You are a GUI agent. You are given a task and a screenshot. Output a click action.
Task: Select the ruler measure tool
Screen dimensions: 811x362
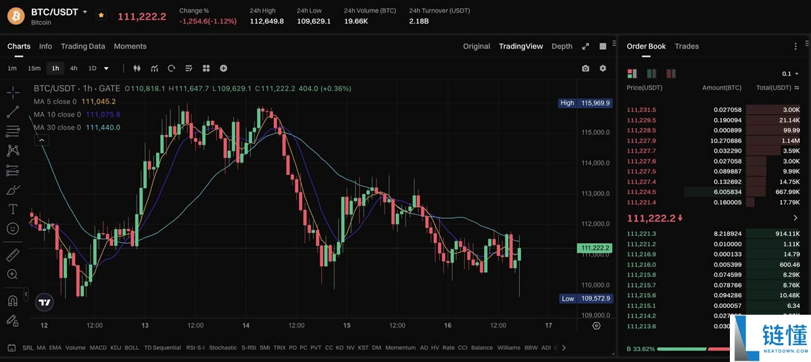(x=12, y=255)
